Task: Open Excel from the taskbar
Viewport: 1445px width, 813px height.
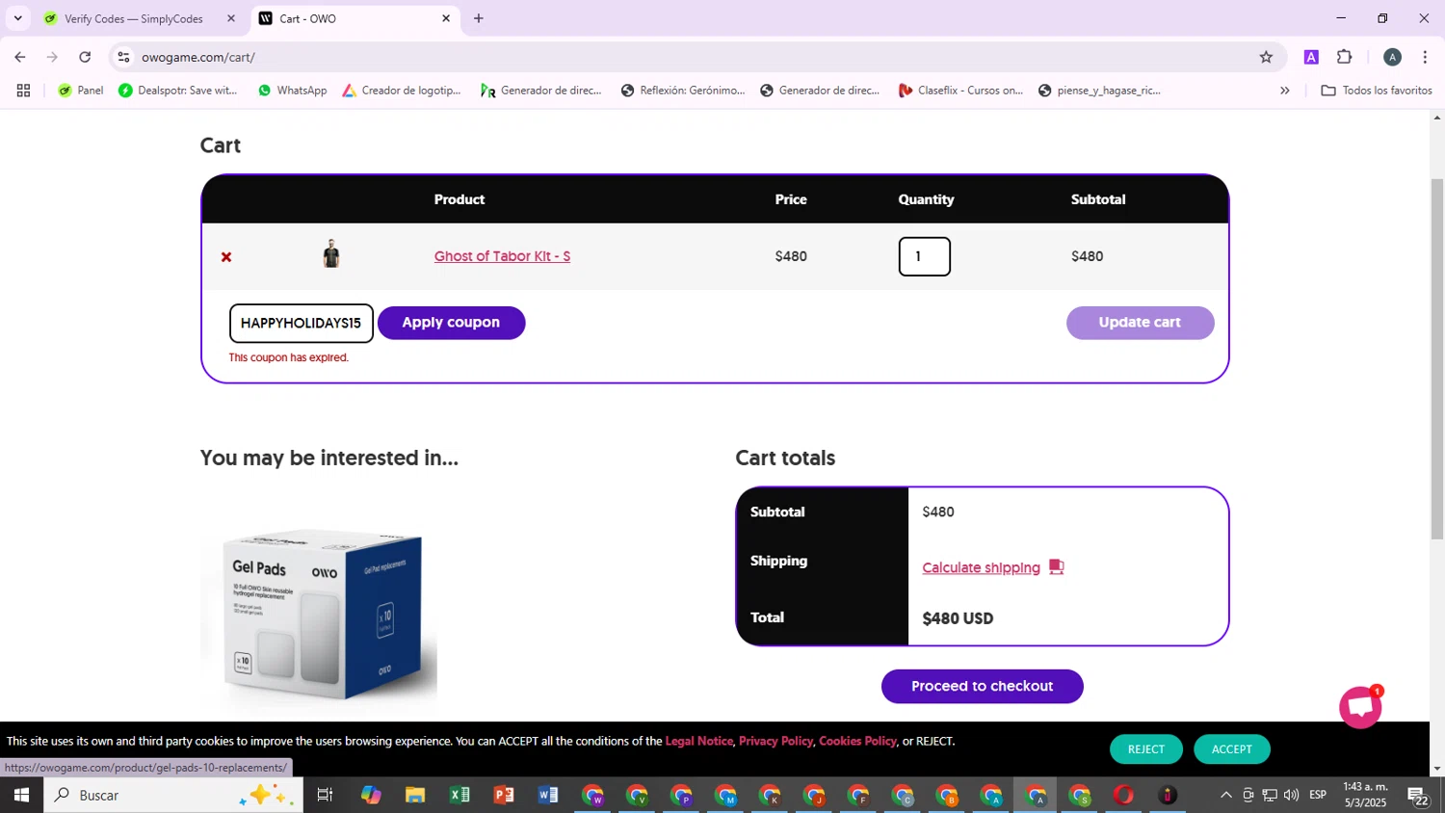Action: tap(460, 795)
